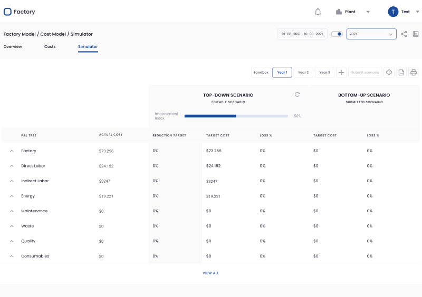Collapse the Consumables row chevron
The height and width of the screenshot is (297, 422).
[x=12, y=256]
